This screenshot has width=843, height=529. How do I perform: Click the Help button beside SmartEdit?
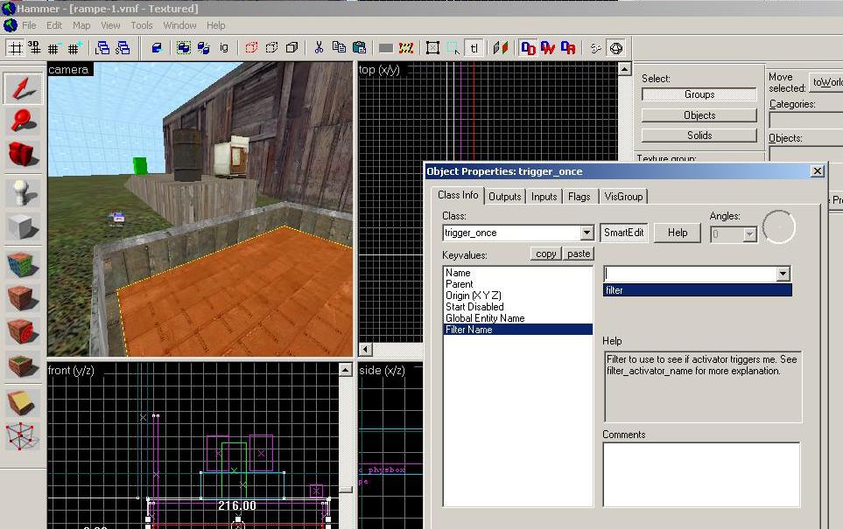[678, 233]
